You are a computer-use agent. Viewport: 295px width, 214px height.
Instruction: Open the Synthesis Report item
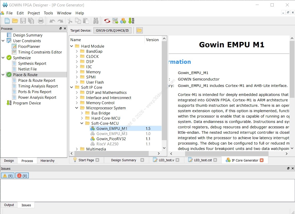(32, 63)
